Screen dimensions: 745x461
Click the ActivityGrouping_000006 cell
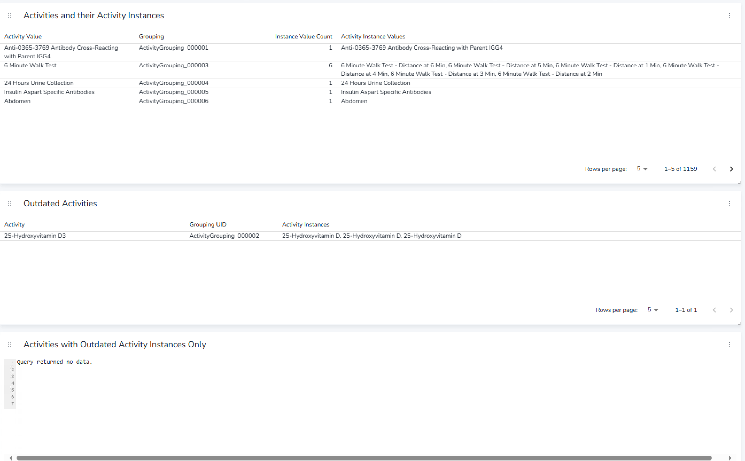point(173,101)
